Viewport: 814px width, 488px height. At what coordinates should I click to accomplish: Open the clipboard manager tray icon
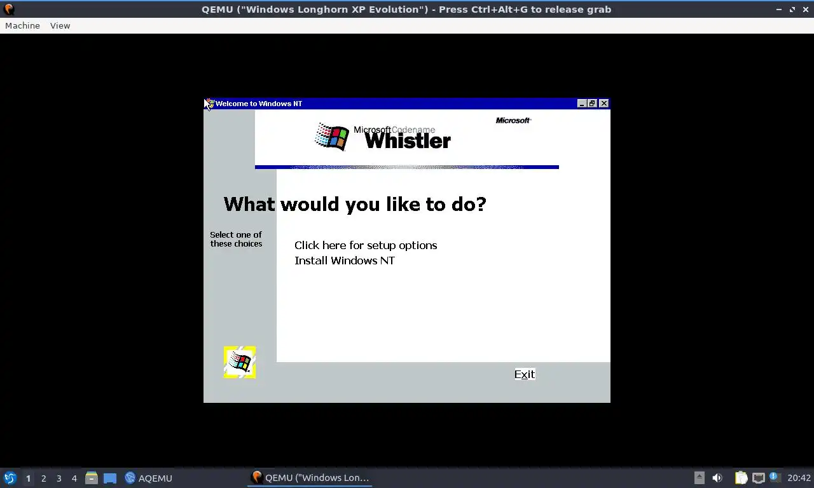tap(741, 478)
